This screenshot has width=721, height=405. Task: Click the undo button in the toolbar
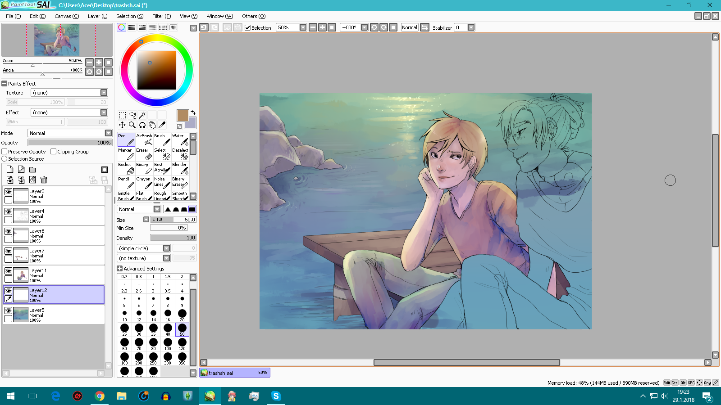204,27
